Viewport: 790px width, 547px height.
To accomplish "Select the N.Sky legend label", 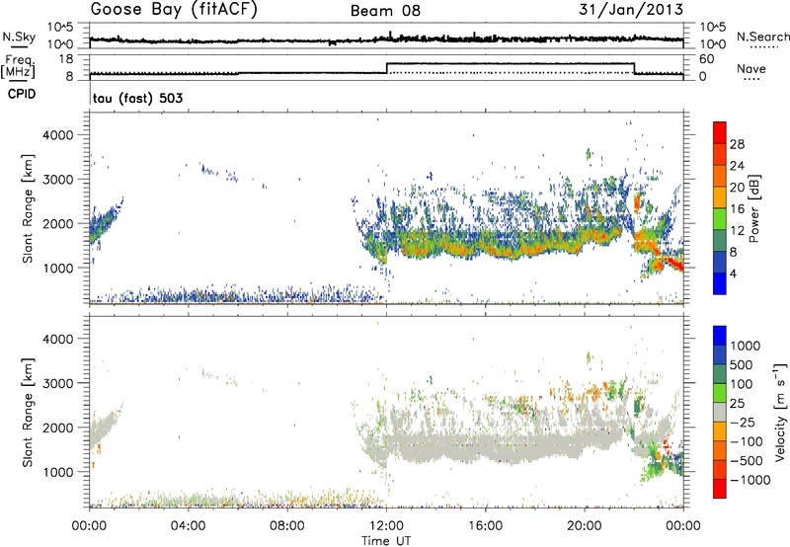I will coord(19,37).
